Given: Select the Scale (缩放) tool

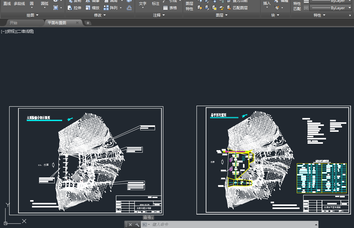Looking at the screenshot, I should 92,8.
